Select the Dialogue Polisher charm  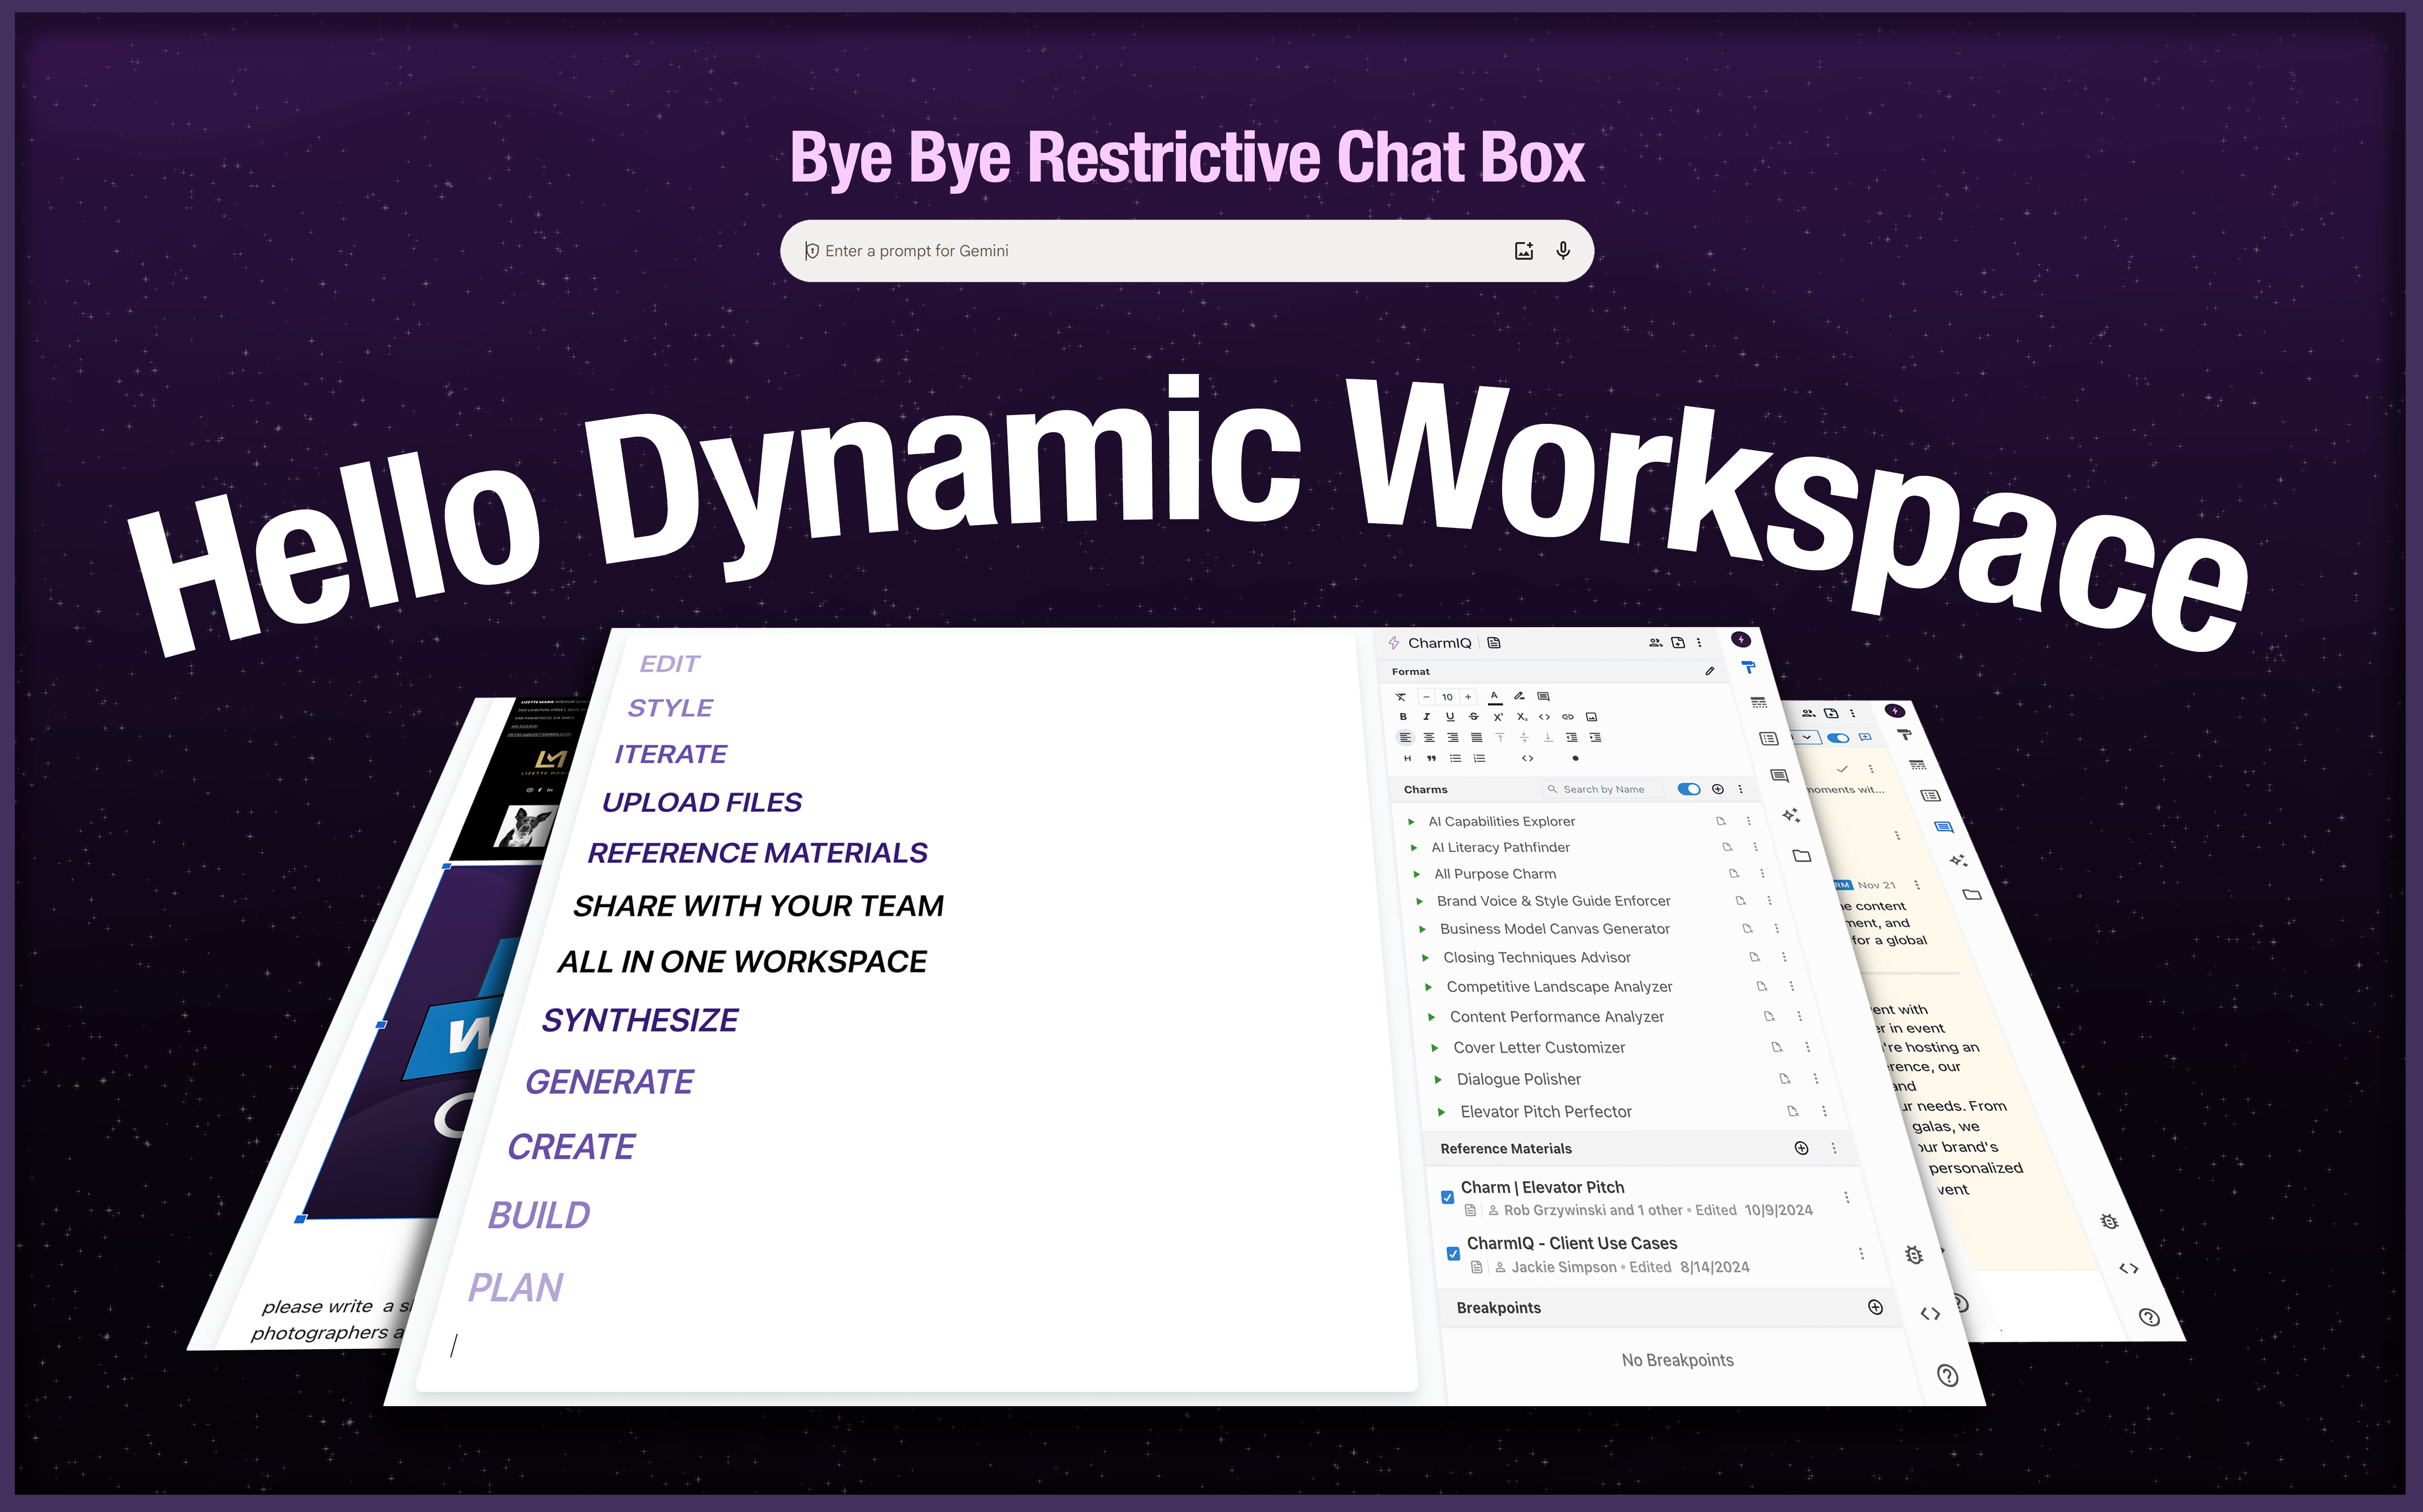coord(1519,1080)
